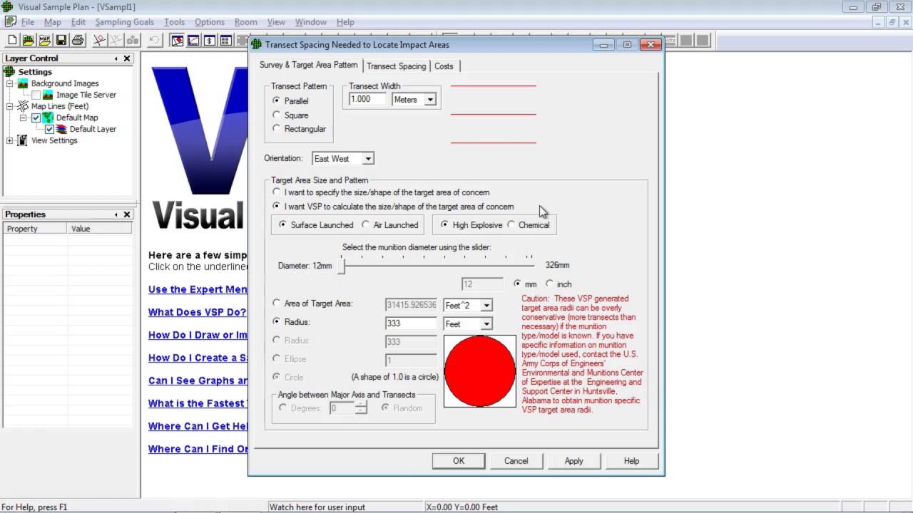The width and height of the screenshot is (913, 513).
Task: Click the munition diameter slider thumb
Action: [x=342, y=266]
